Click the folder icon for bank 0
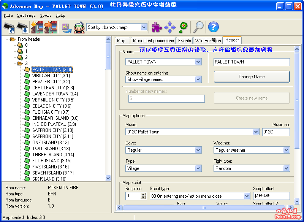This screenshot has height=222, width=304. click(x=20, y=45)
